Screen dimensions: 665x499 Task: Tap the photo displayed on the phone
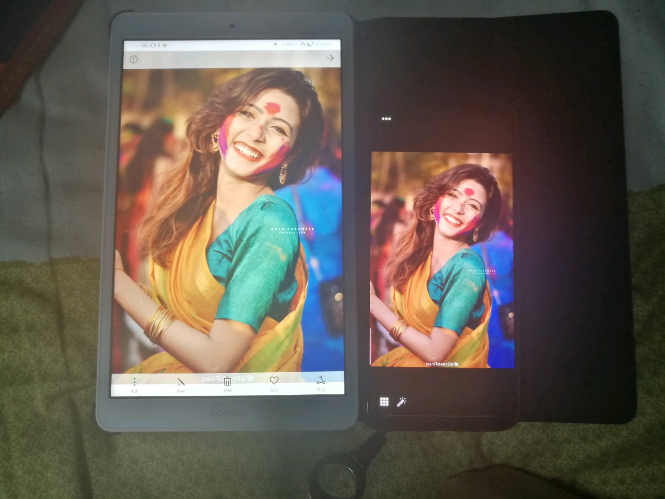point(442,260)
